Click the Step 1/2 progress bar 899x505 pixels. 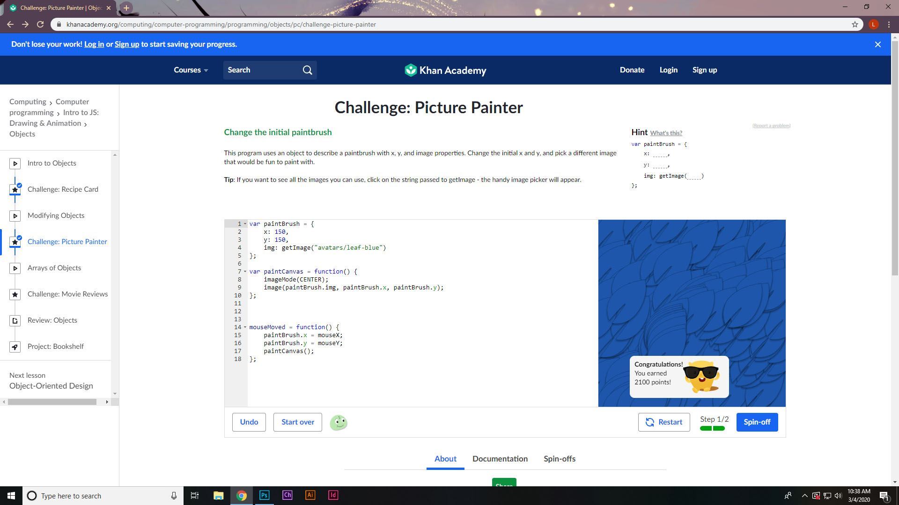[712, 428]
